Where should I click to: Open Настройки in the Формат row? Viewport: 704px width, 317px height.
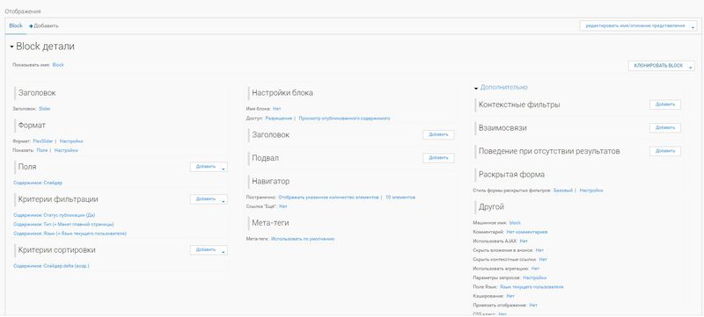[71, 141]
